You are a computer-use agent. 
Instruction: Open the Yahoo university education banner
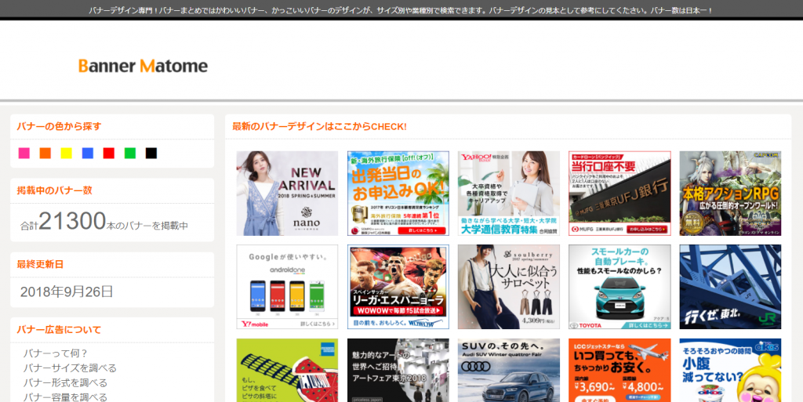509,194
